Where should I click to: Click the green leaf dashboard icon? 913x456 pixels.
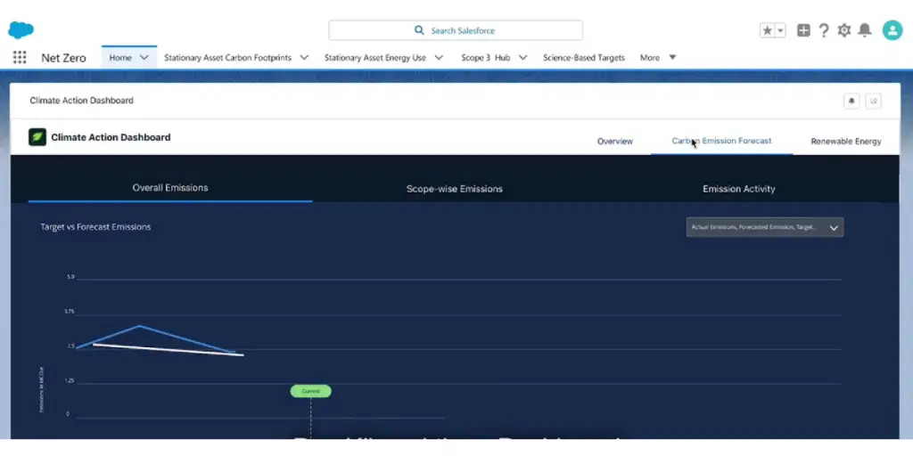pyautogui.click(x=37, y=137)
